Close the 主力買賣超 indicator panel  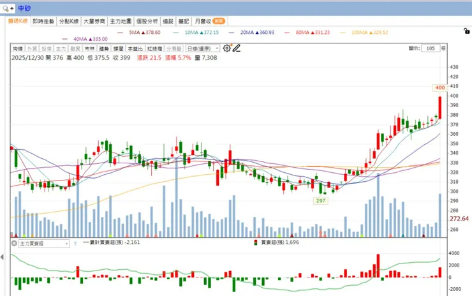pos(14,243)
